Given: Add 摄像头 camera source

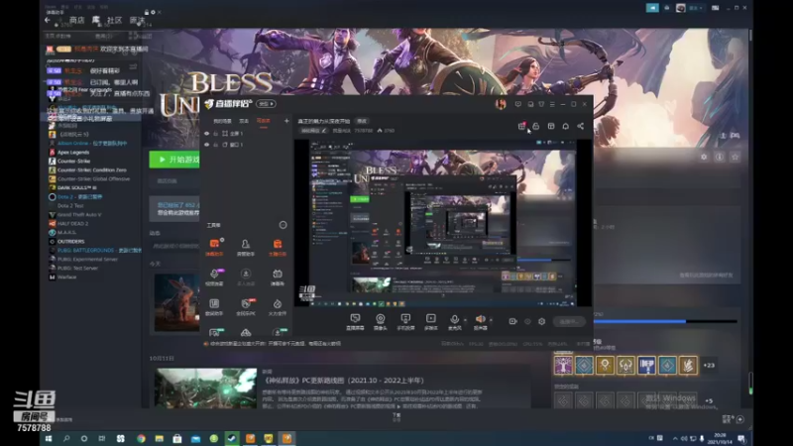Looking at the screenshot, I should (380, 321).
